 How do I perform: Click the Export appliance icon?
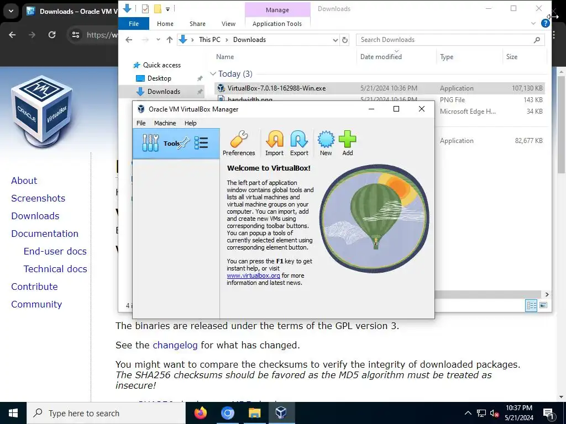(x=299, y=143)
